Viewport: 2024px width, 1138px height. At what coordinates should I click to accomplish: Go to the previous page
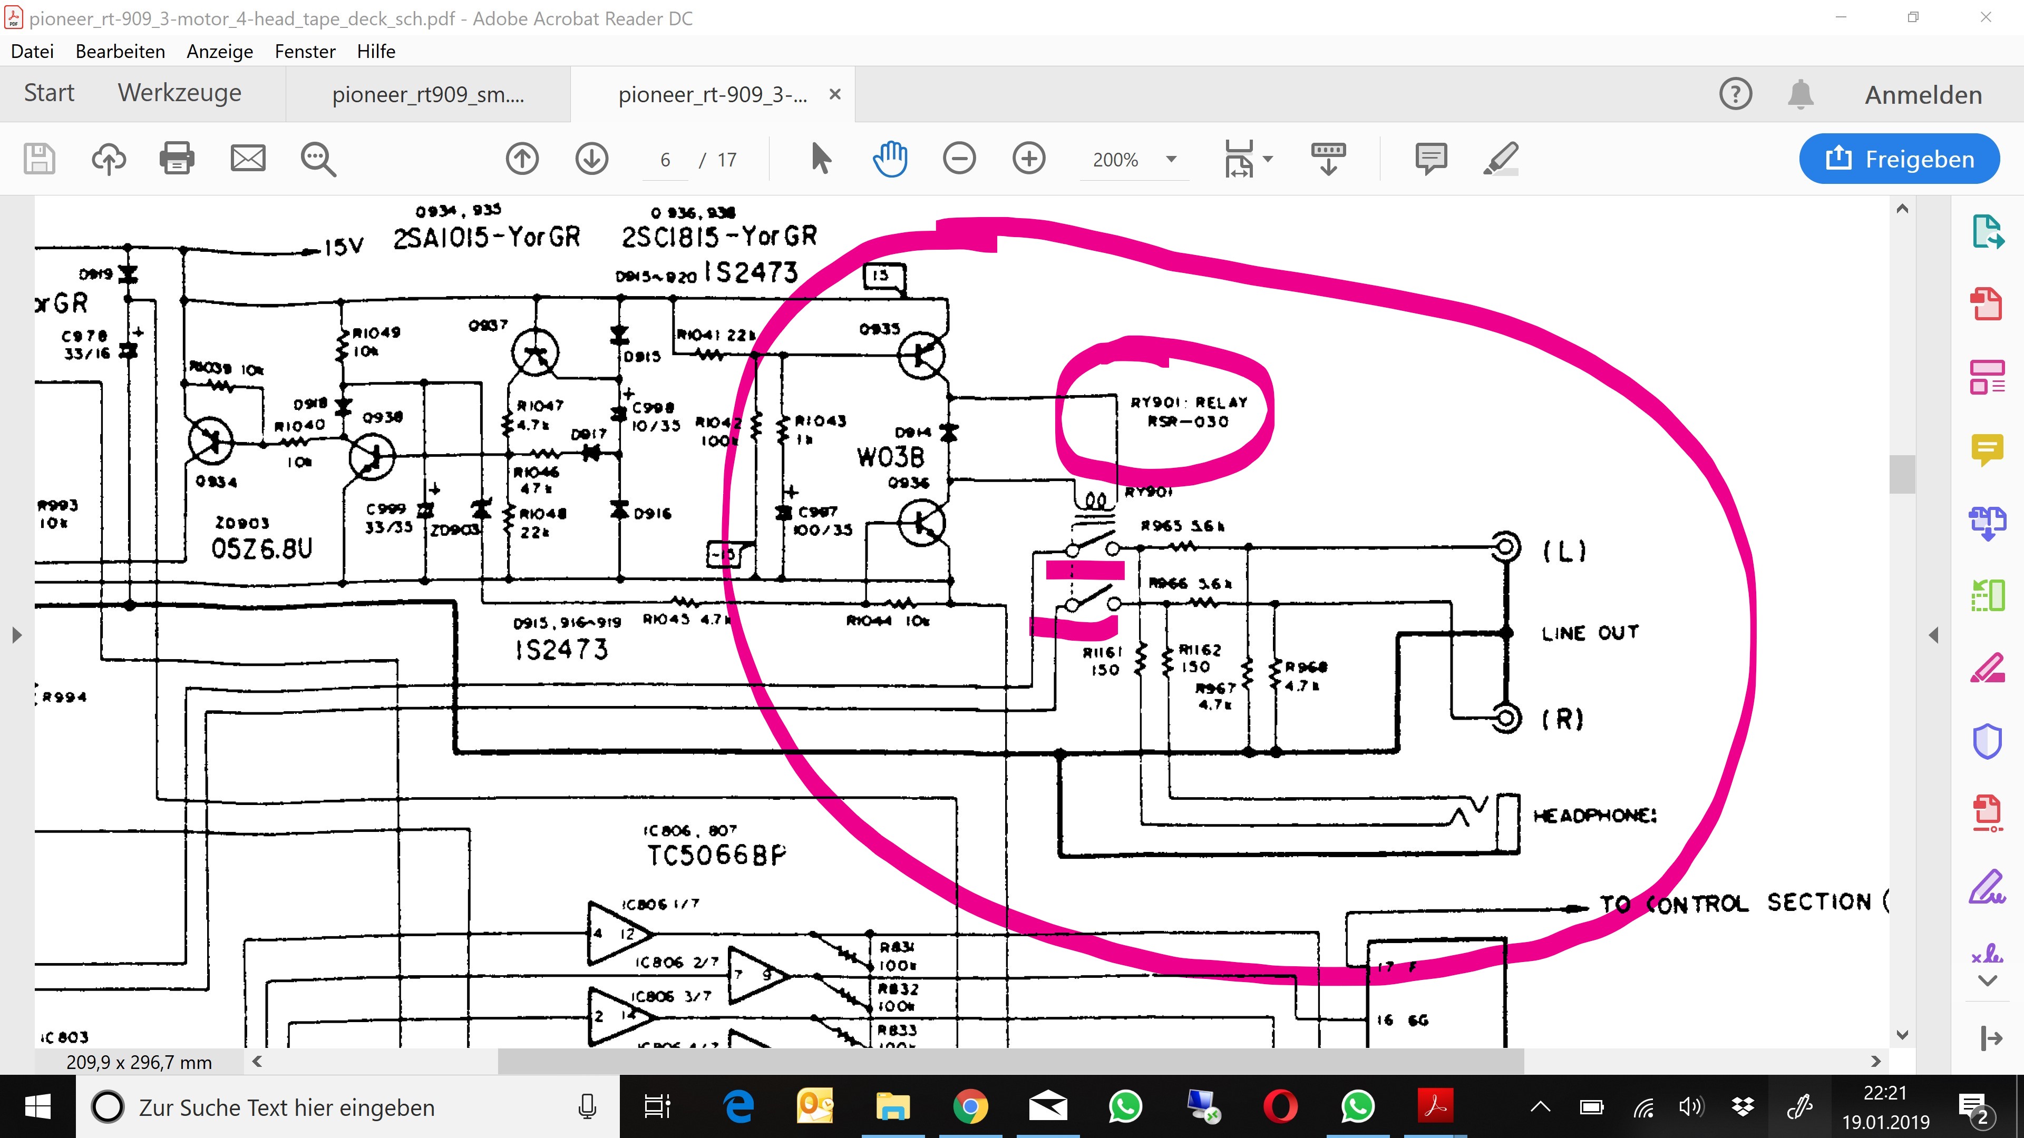click(522, 159)
